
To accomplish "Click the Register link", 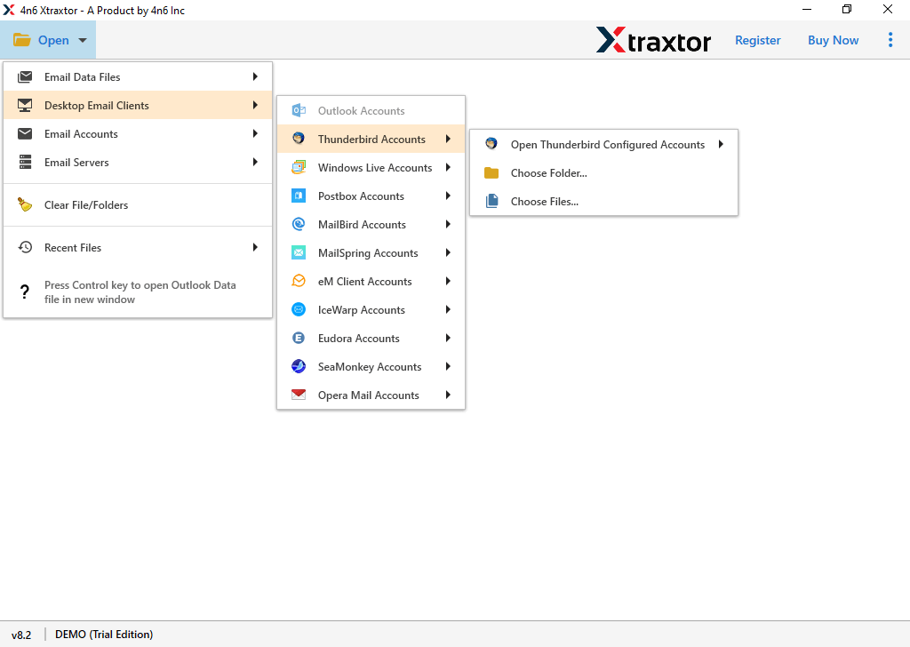I will point(757,40).
